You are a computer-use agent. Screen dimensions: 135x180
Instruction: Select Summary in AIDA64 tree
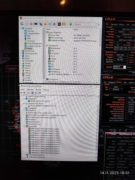click(x=29, y=31)
